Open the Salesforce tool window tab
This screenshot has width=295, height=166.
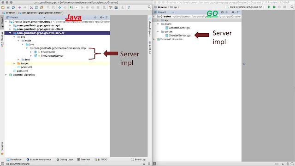tap(14, 160)
